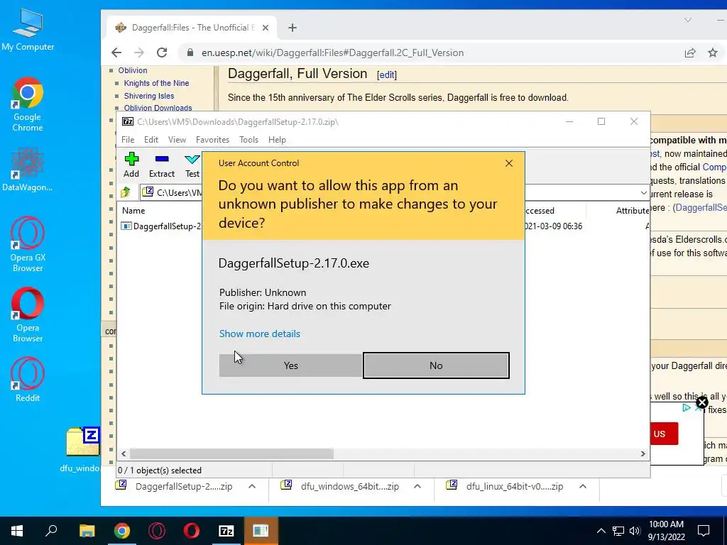
Task: Open Opera GX Browser desktop shortcut
Action: [28, 244]
